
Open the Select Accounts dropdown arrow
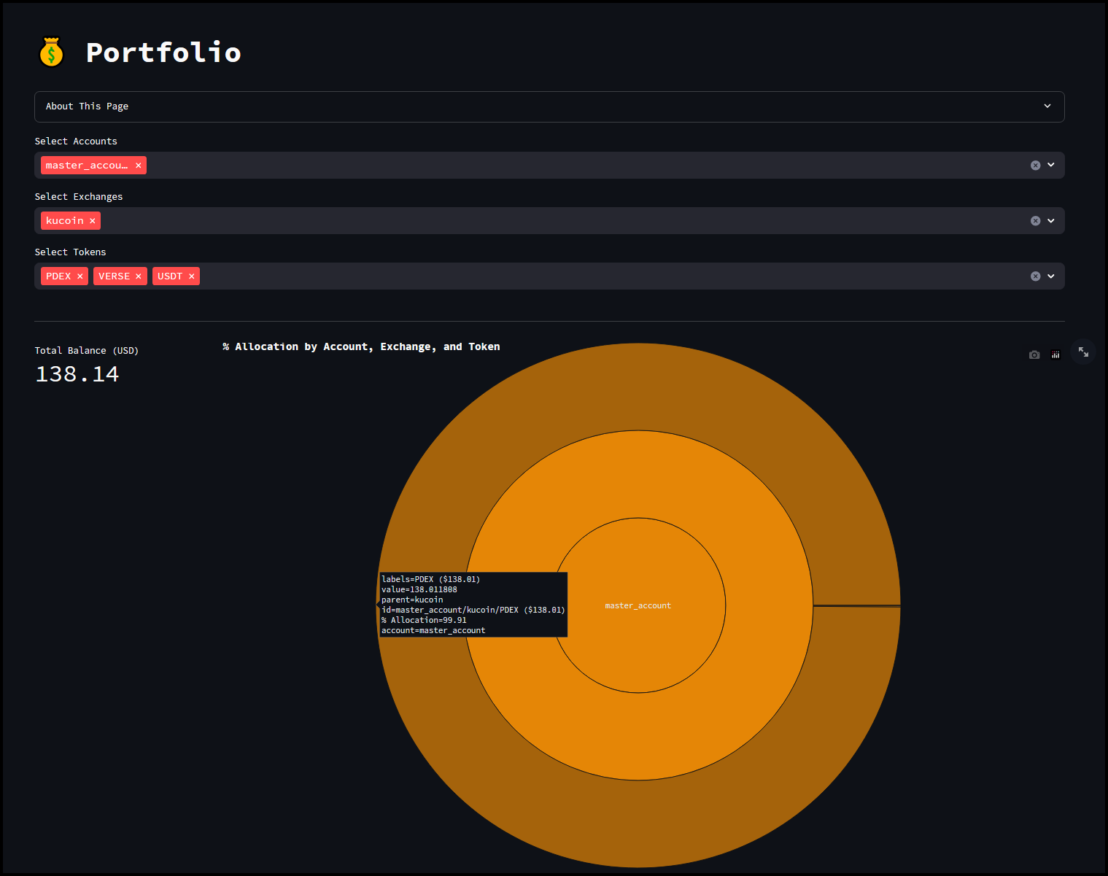[x=1051, y=165]
